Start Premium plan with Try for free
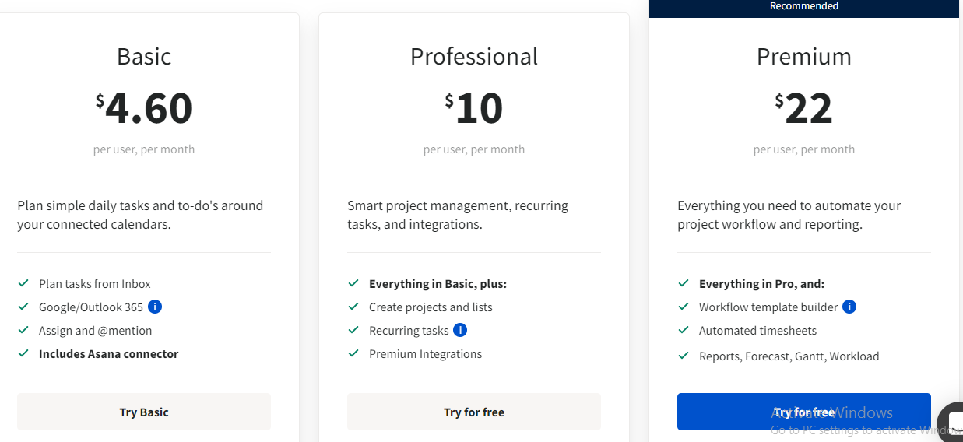 (x=804, y=412)
